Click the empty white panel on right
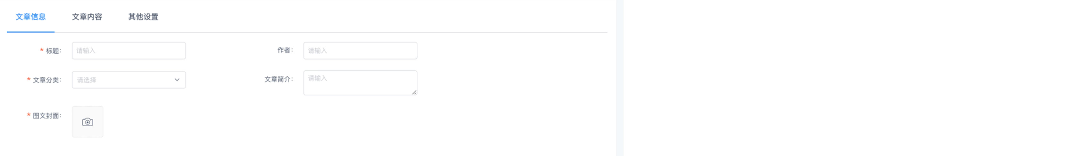Screen dimensions: 1091x156 [x=855, y=78]
